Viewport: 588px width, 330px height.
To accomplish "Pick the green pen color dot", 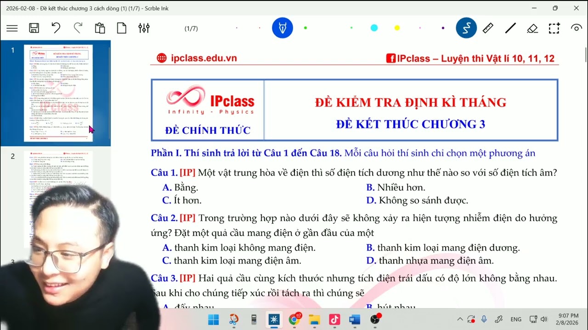I will coord(305,28).
